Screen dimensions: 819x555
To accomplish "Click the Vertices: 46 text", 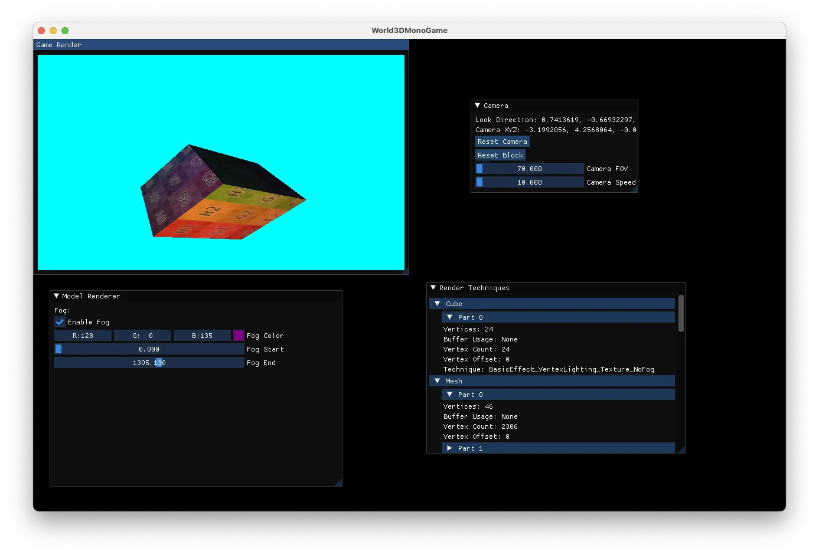I will pos(468,406).
